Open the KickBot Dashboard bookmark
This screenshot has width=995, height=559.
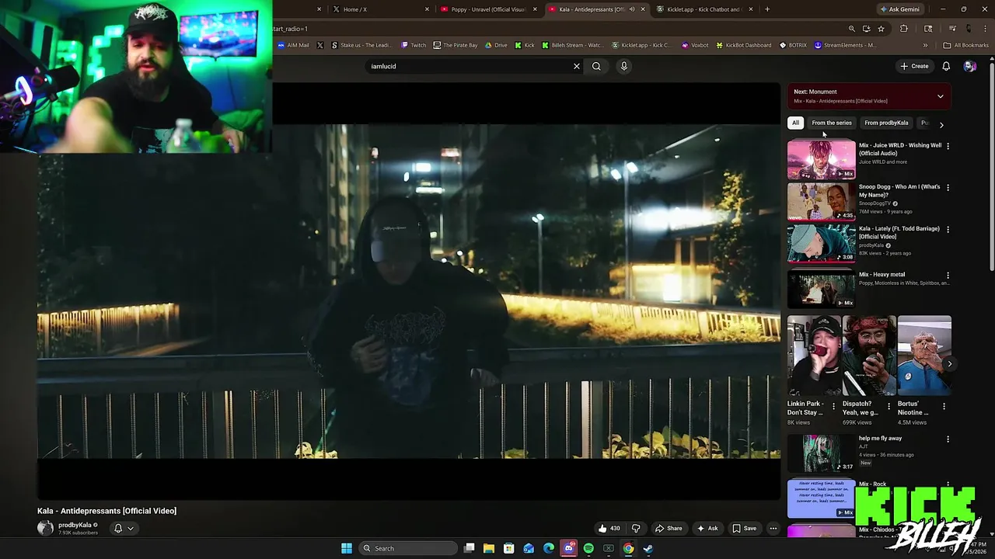(743, 45)
